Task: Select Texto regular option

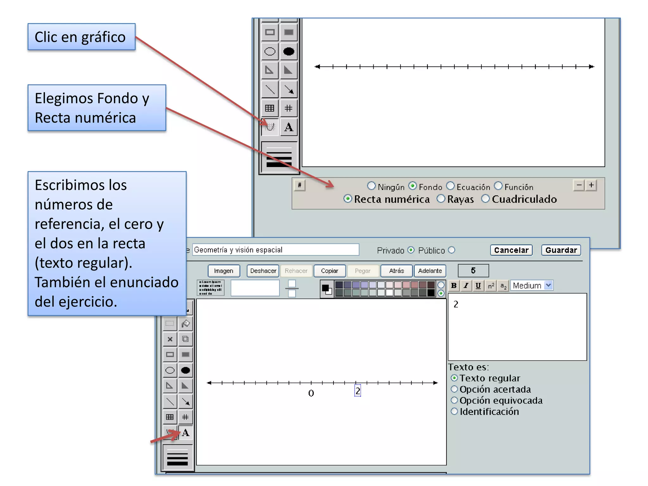Action: (x=454, y=378)
